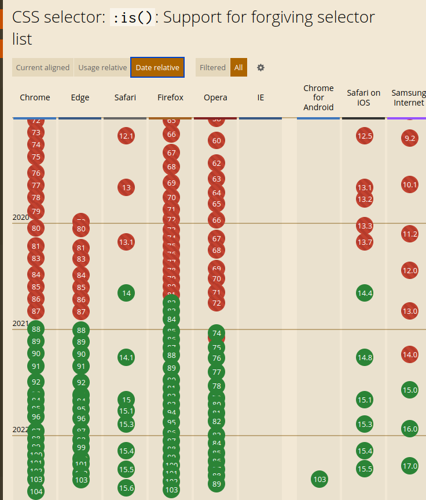Click Safari on iOS 14.4 bubble

pyautogui.click(x=365, y=294)
